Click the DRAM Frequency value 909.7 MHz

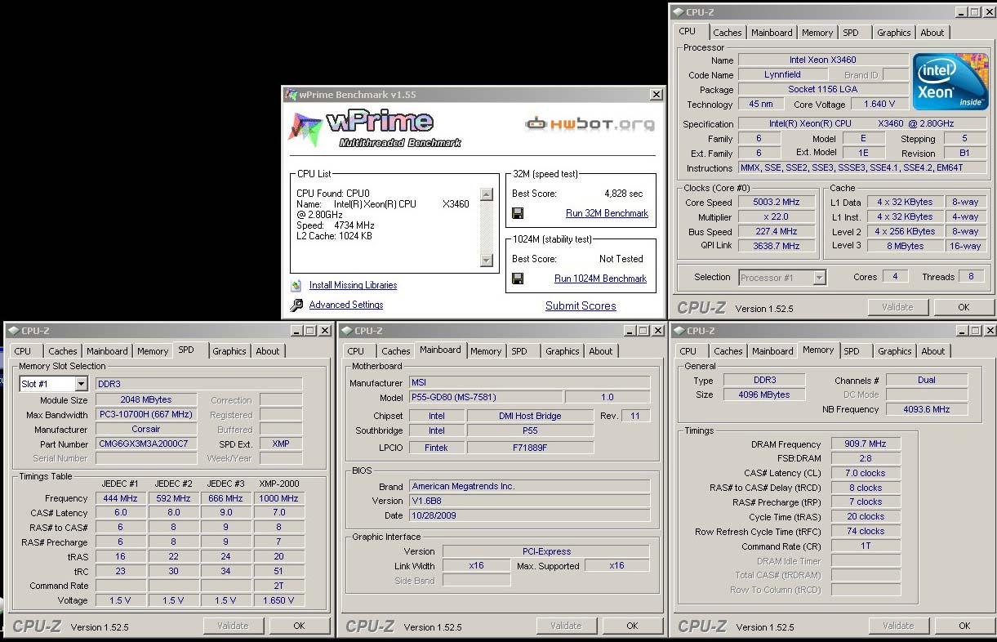tap(866, 444)
